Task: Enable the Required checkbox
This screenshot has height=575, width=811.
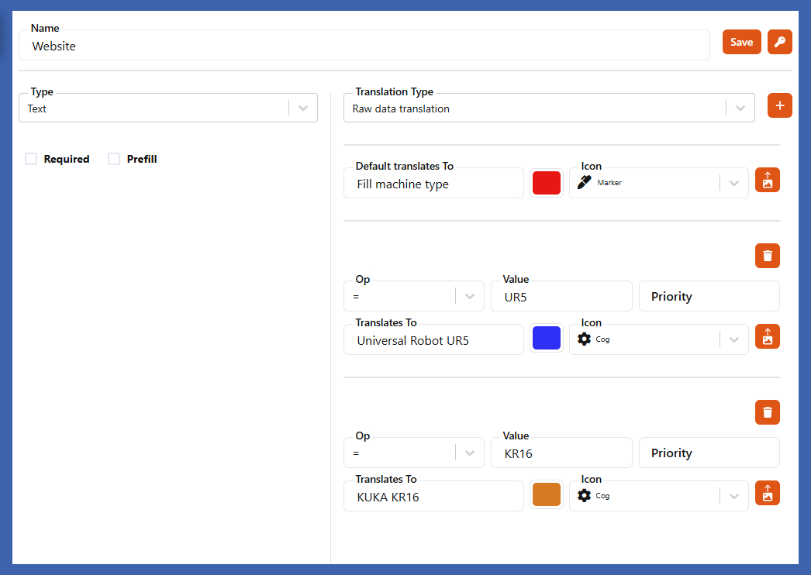Action: click(x=32, y=160)
